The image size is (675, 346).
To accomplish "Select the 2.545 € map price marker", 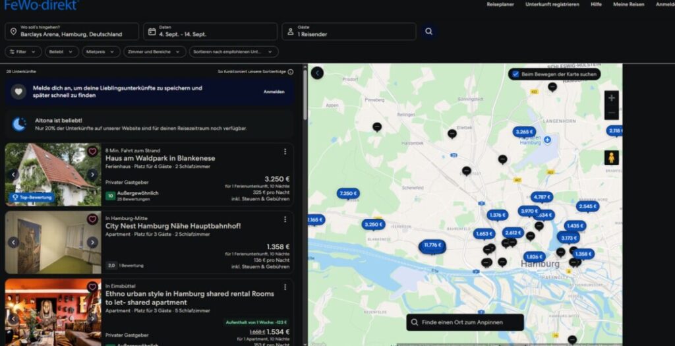I will (x=587, y=206).
